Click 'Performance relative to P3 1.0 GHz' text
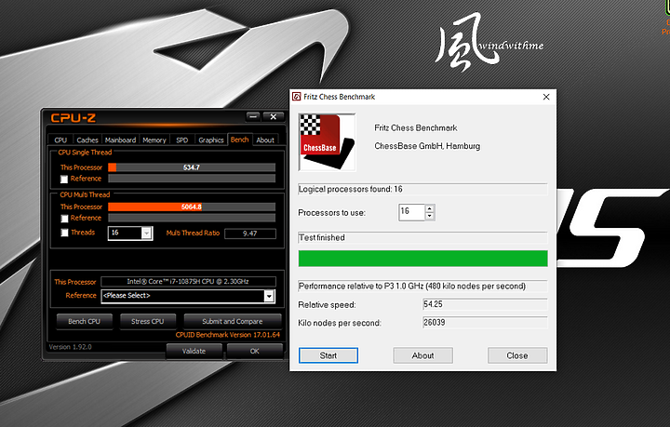This screenshot has width=670, height=427. (x=412, y=287)
